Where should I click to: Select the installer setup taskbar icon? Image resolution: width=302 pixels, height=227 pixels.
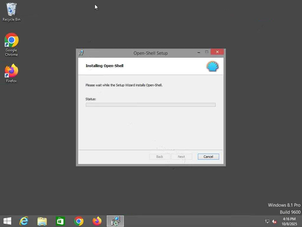[x=115, y=221]
